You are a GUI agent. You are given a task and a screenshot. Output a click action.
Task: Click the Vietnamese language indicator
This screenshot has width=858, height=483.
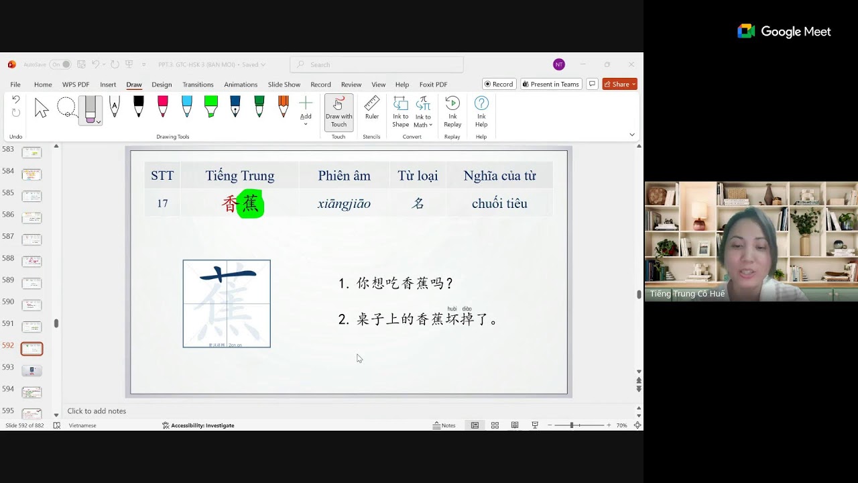[82, 425]
